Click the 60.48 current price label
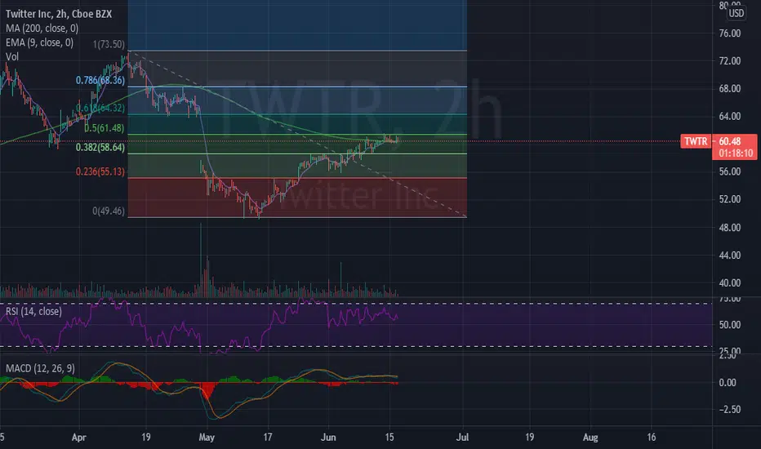Viewport: 761px width, 449px height. click(x=729, y=141)
